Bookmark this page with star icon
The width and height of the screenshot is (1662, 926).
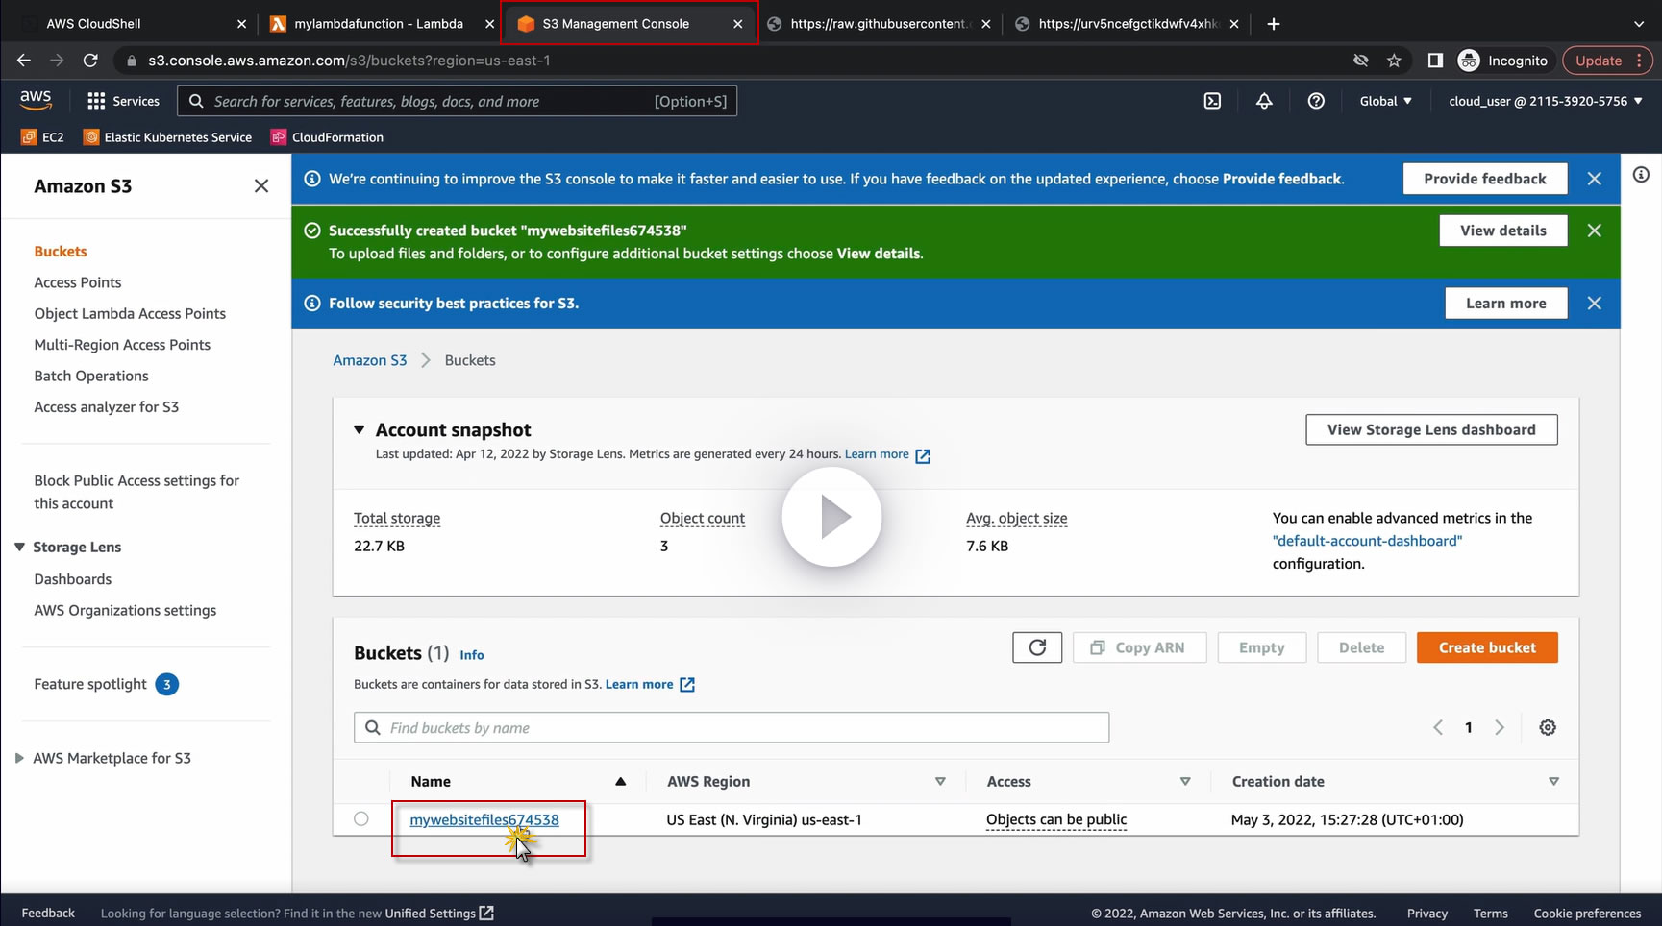(x=1394, y=61)
